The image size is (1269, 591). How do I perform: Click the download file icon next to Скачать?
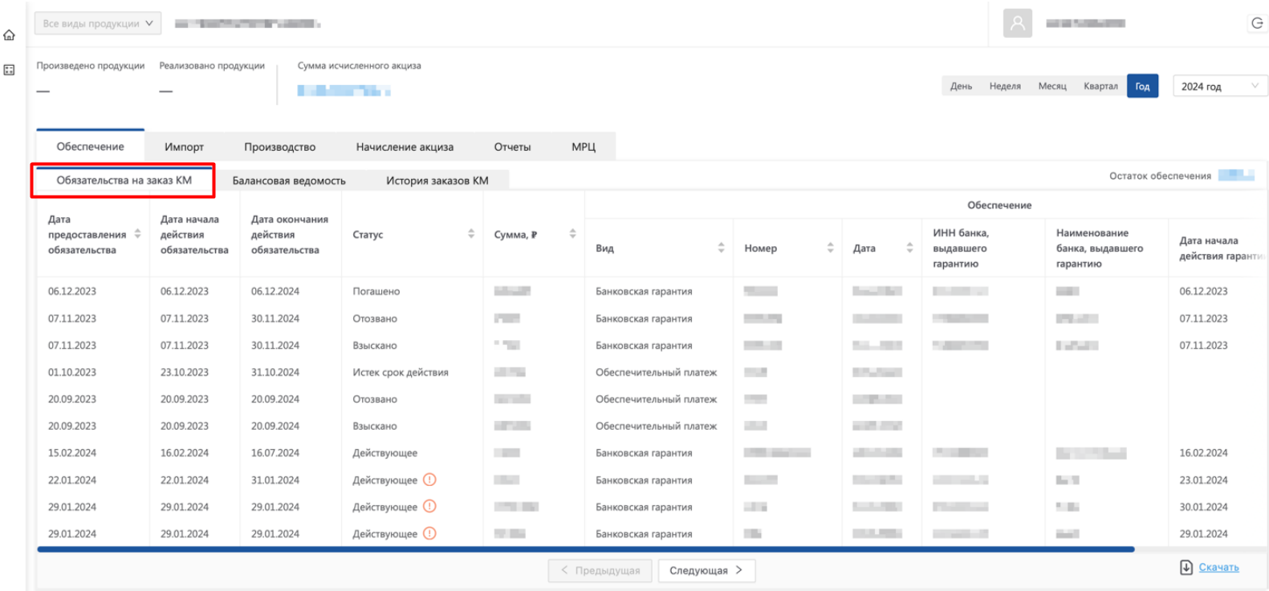(1186, 567)
